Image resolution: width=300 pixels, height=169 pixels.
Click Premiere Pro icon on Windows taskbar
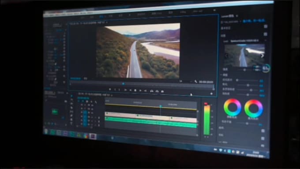coord(93,136)
